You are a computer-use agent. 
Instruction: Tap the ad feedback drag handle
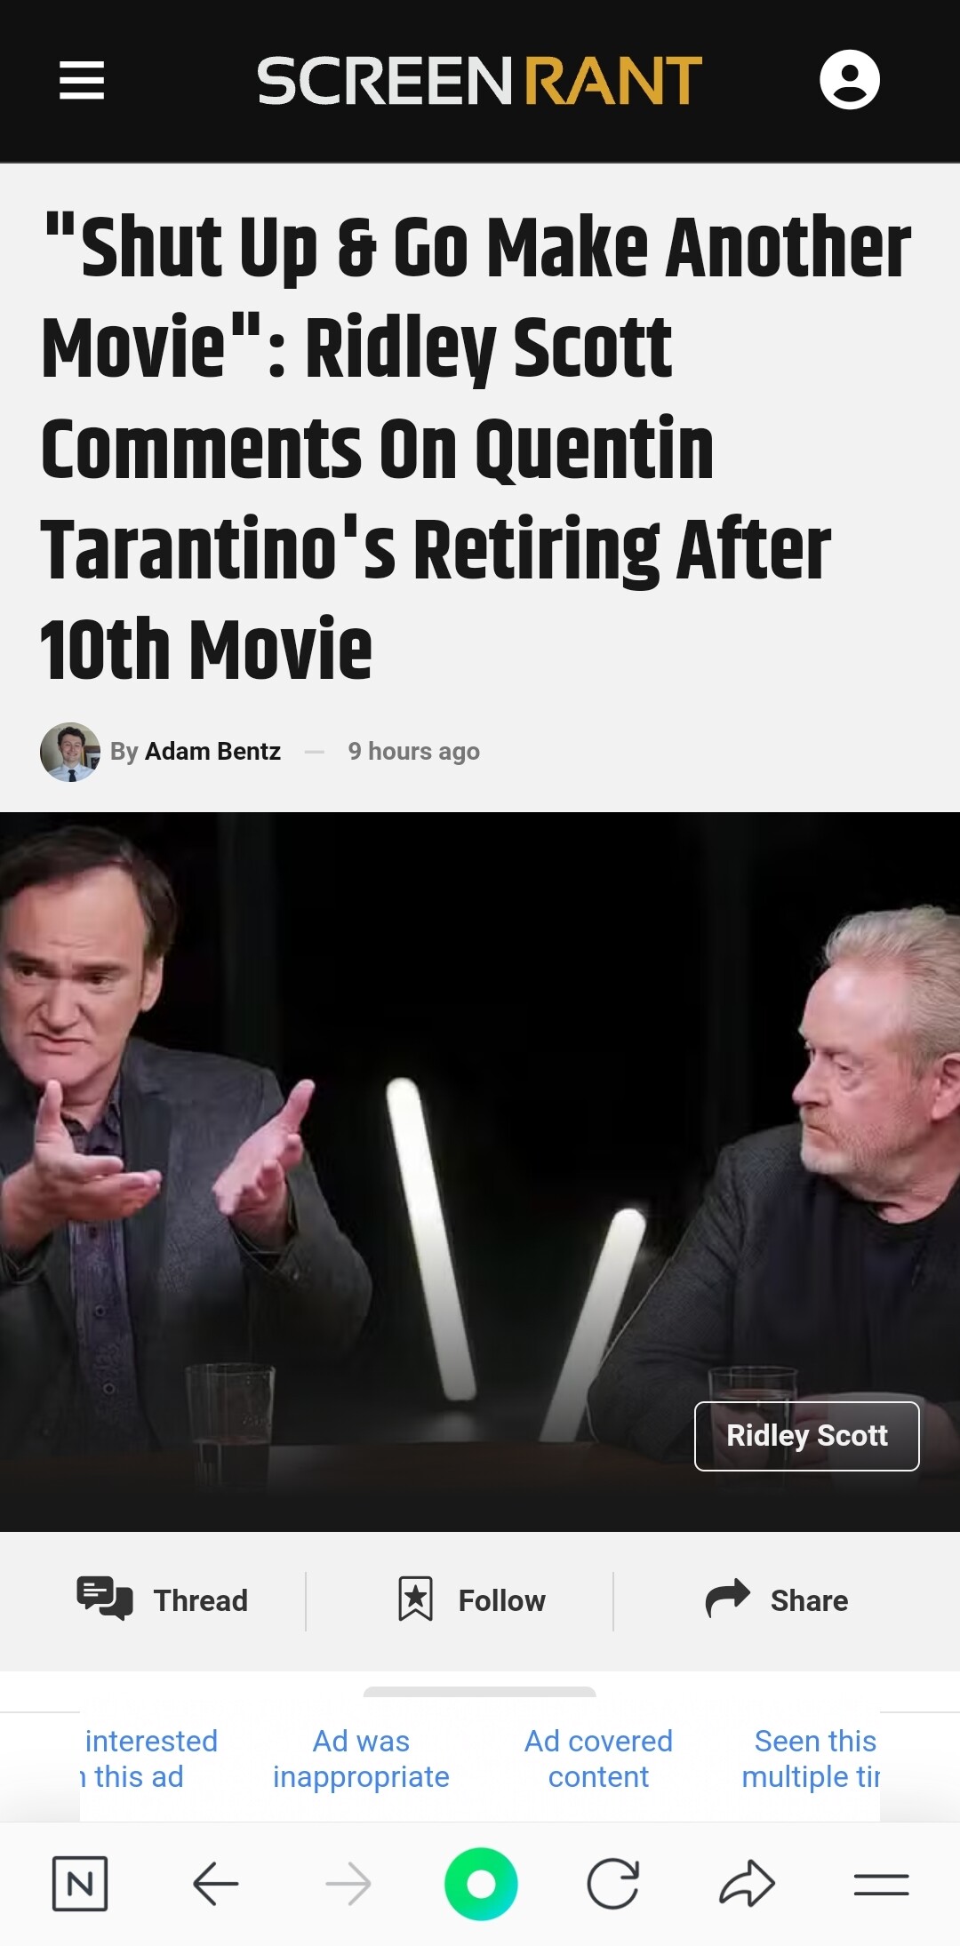[480, 1692]
